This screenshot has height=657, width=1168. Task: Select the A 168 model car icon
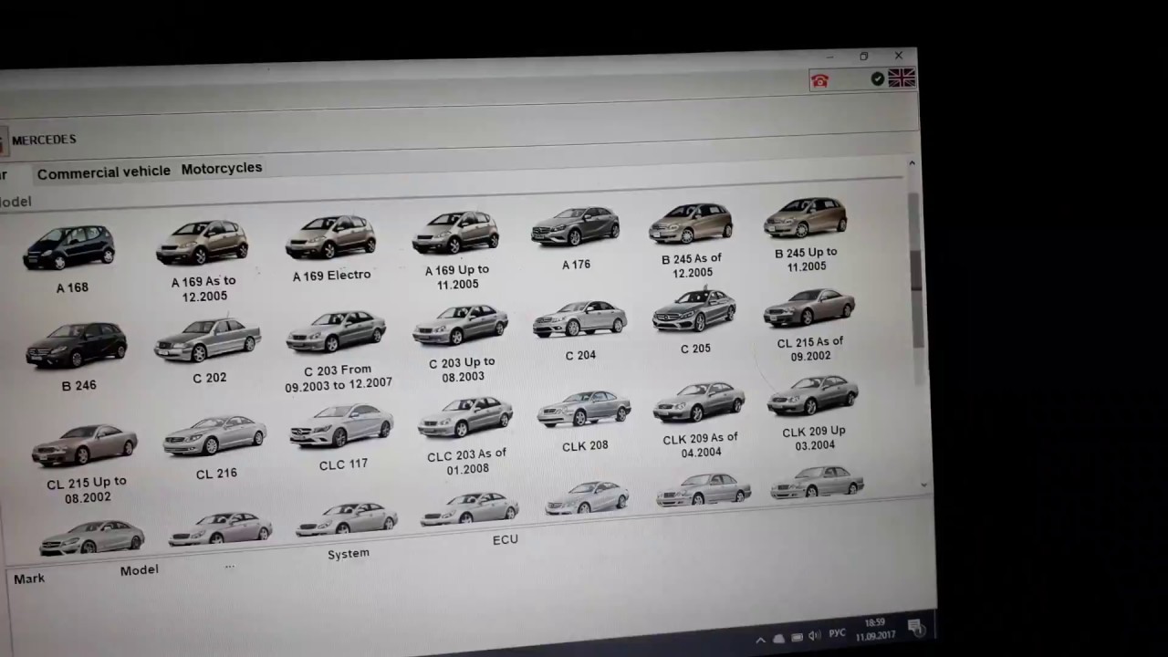pos(69,247)
